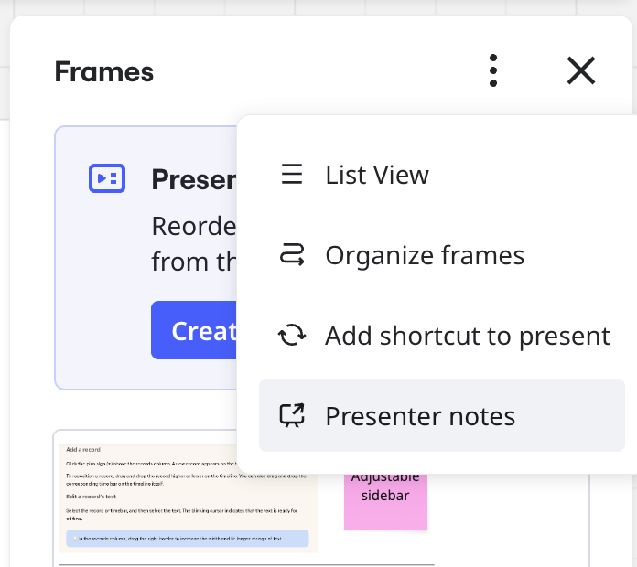Open the Frames panel three-dot menu
Screen dimensions: 637x567
coord(493,70)
